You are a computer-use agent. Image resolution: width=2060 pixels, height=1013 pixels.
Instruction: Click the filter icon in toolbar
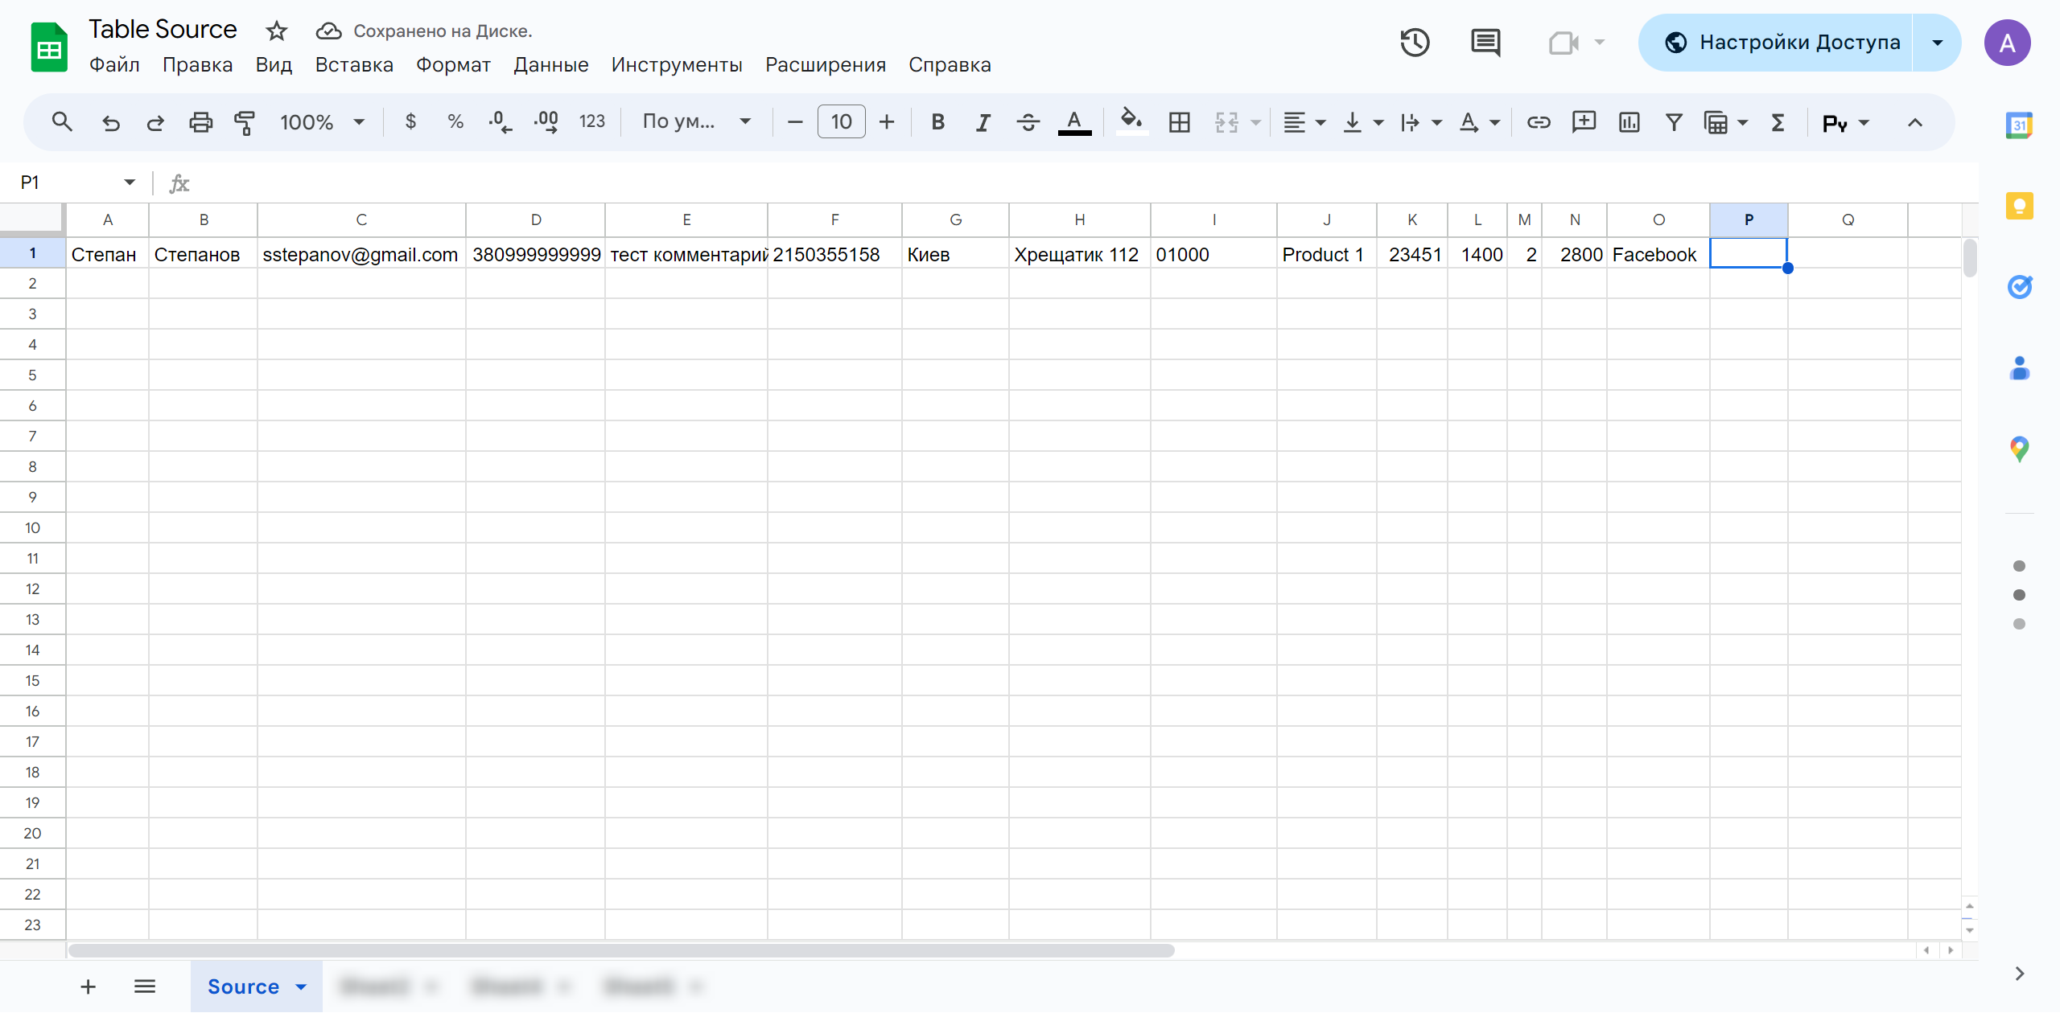[x=1671, y=121]
